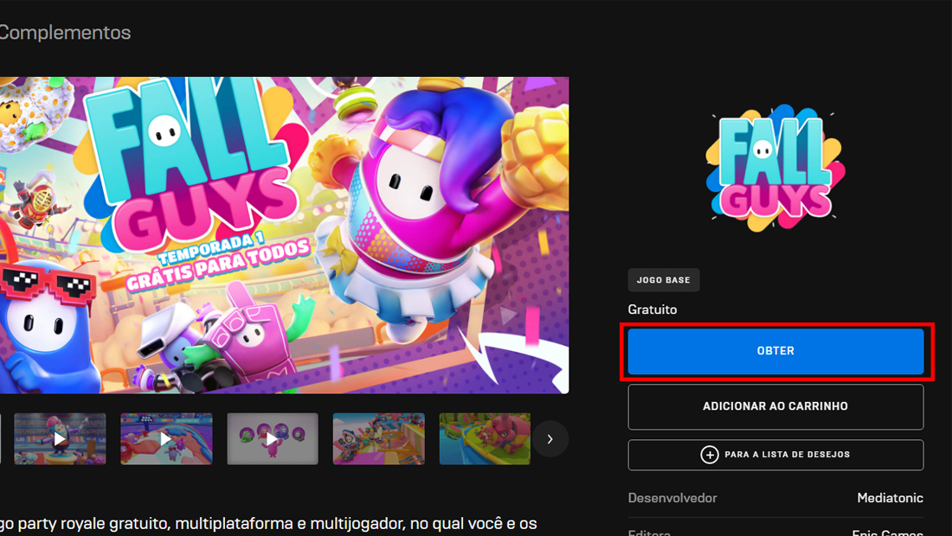Image resolution: width=952 pixels, height=536 pixels.
Task: Click the plus circle wishlist icon
Action: 709,455
